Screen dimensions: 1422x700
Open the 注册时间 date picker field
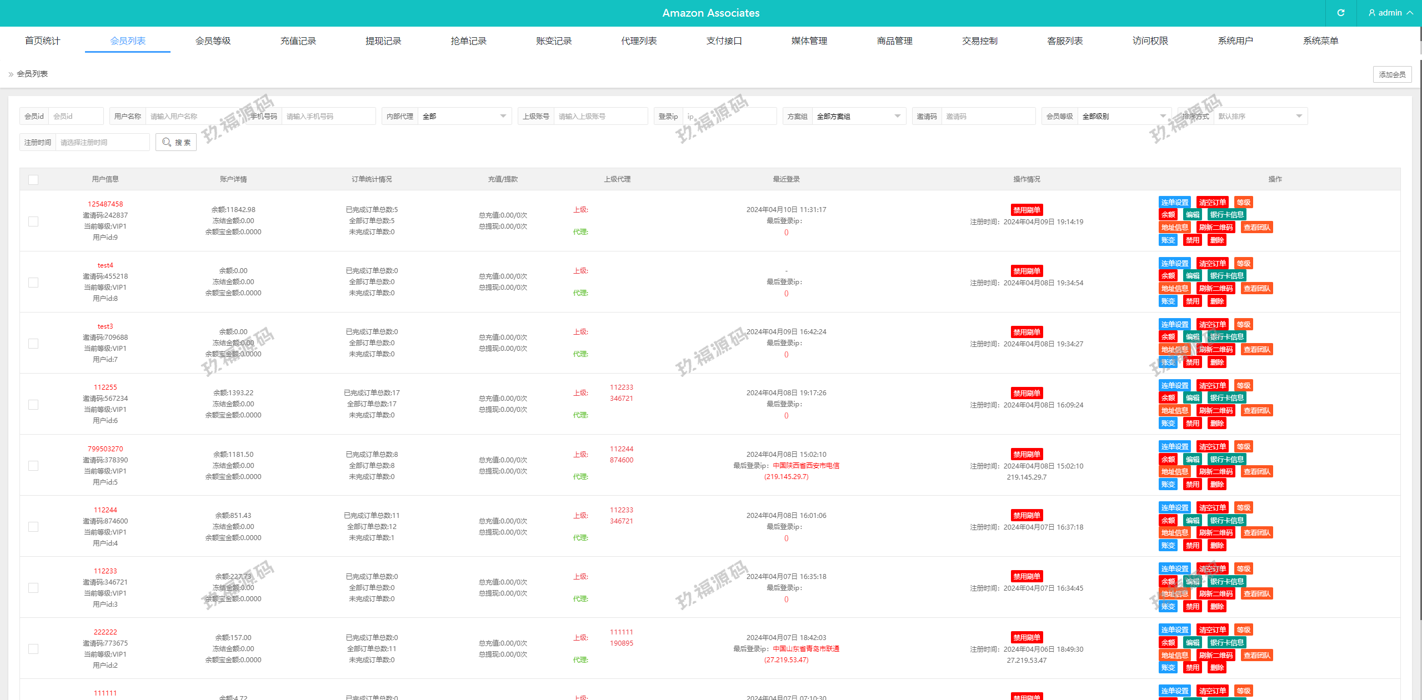pyautogui.click(x=102, y=143)
